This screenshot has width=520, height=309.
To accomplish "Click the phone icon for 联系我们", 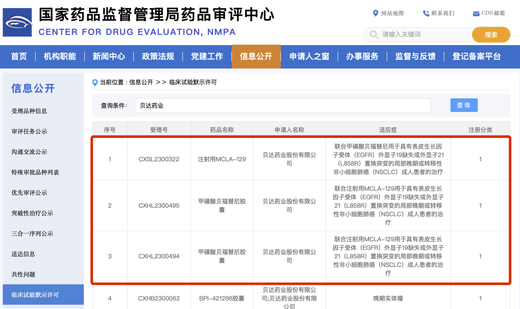I will (425, 13).
